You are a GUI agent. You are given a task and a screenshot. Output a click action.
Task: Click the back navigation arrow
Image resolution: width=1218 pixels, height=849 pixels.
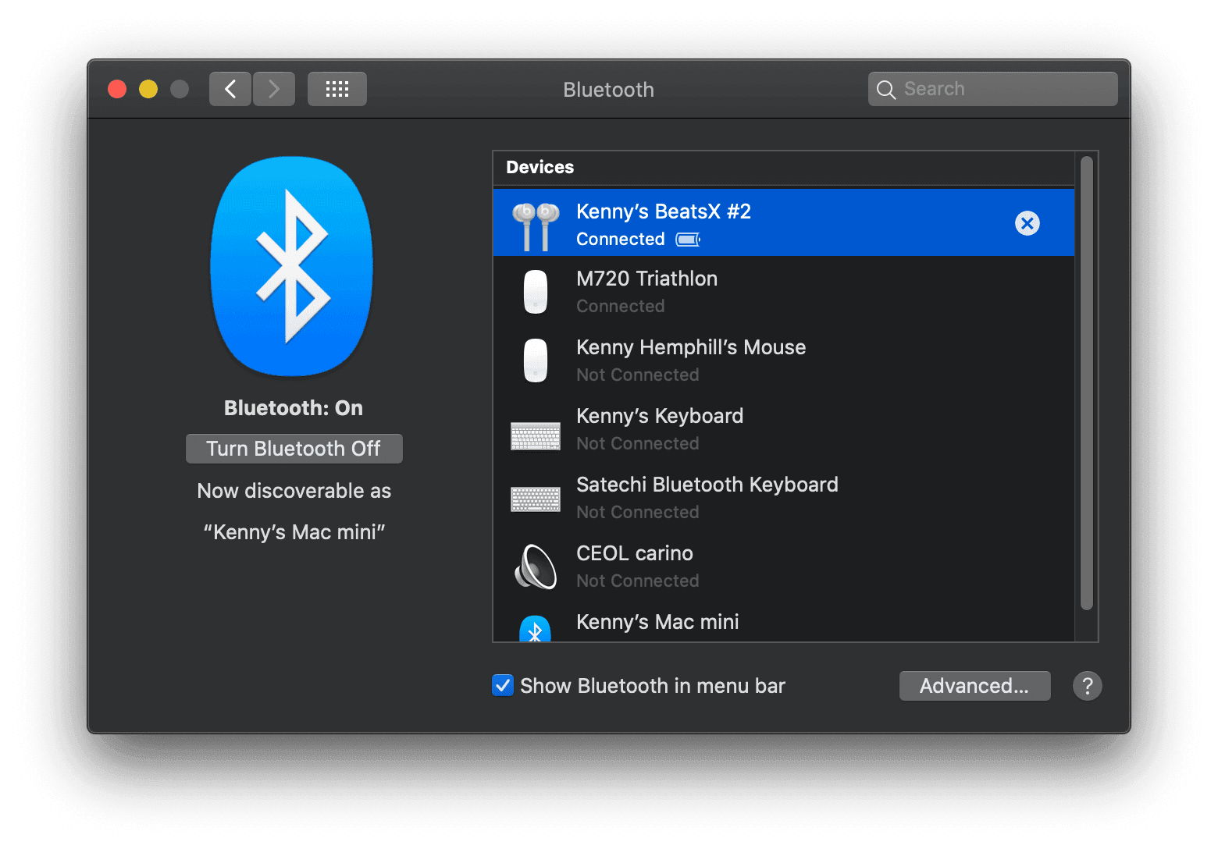pos(230,89)
